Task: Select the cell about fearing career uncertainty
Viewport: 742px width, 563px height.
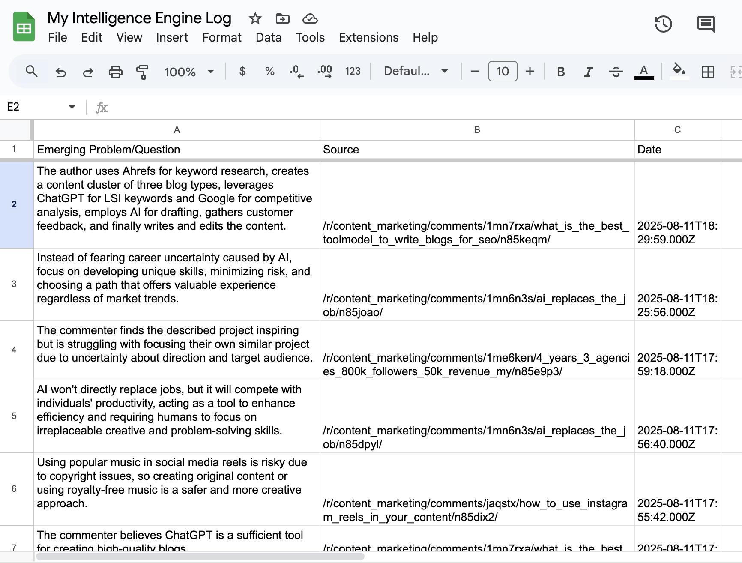Action: [x=177, y=284]
